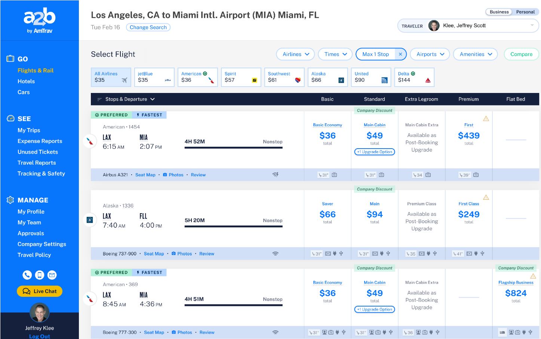
Task: Open Review for Boeing 777-300
Action: [207, 332]
